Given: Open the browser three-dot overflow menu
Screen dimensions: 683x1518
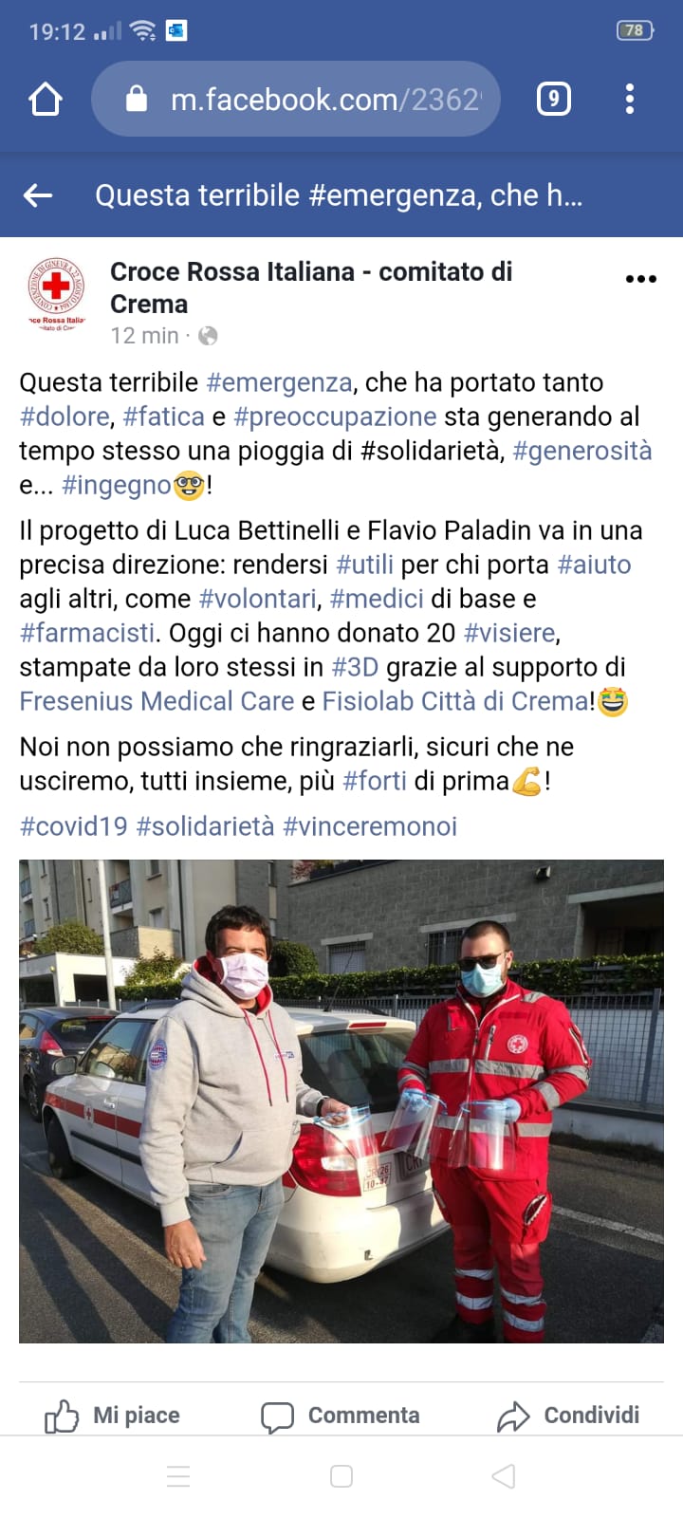Looking at the screenshot, I should tap(630, 99).
